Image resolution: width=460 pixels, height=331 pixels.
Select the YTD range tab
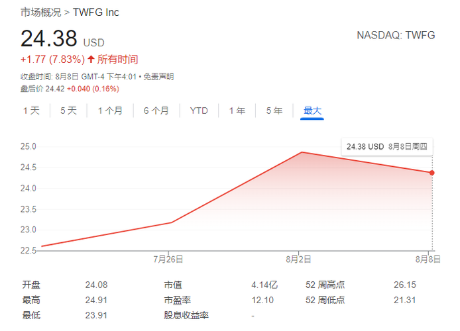tap(199, 111)
